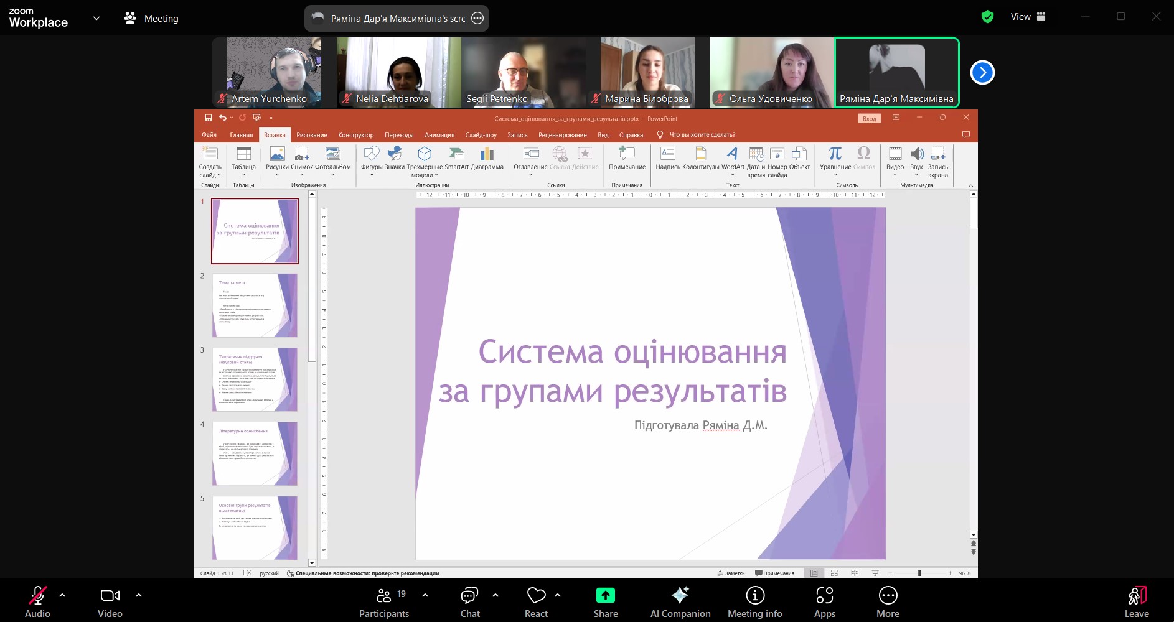
Task: Expand the audio options caret next to Audio
Action: [62, 595]
